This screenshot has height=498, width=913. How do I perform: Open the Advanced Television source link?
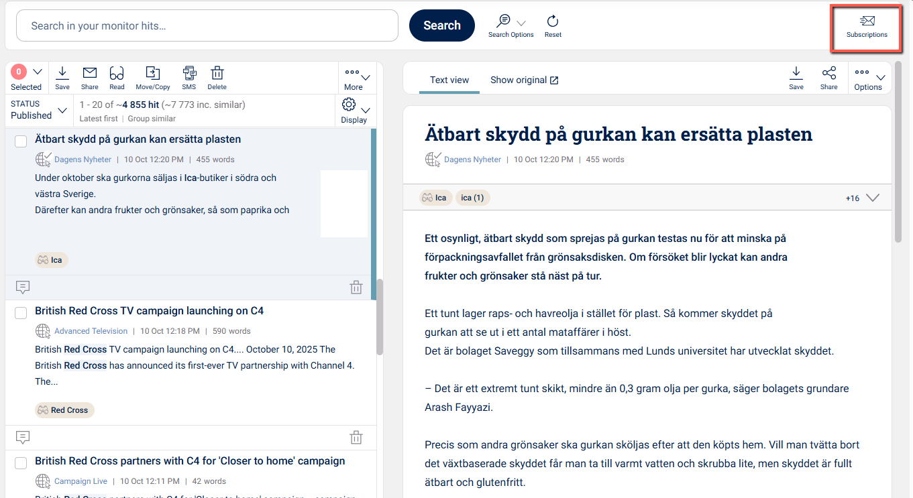pyautogui.click(x=91, y=331)
